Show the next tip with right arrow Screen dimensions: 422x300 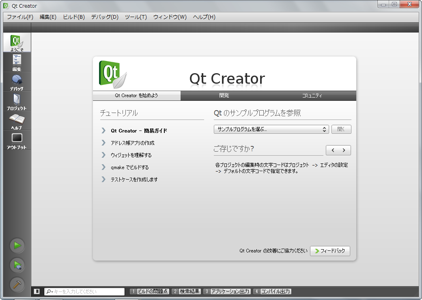click(x=344, y=150)
